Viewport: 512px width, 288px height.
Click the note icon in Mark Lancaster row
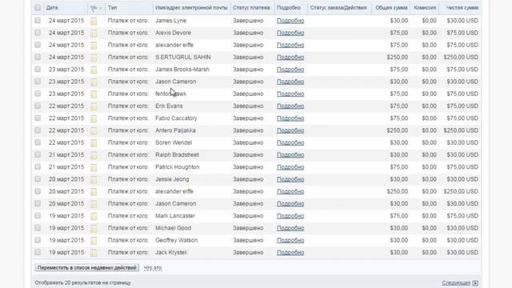pos(94,216)
